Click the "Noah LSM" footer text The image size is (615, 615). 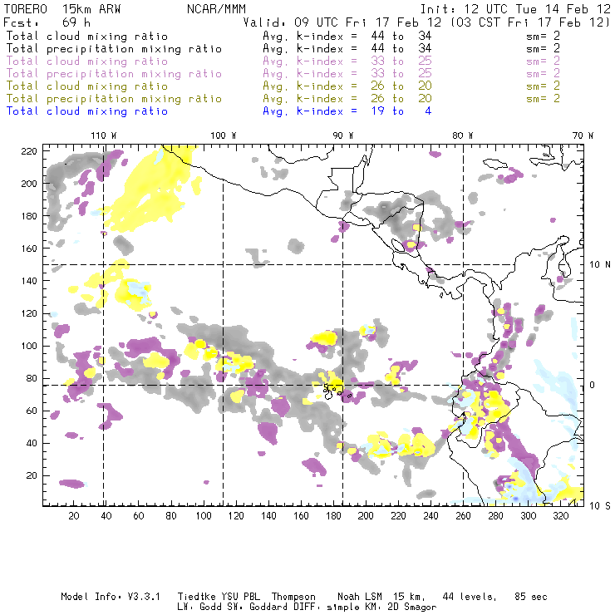click(360, 597)
